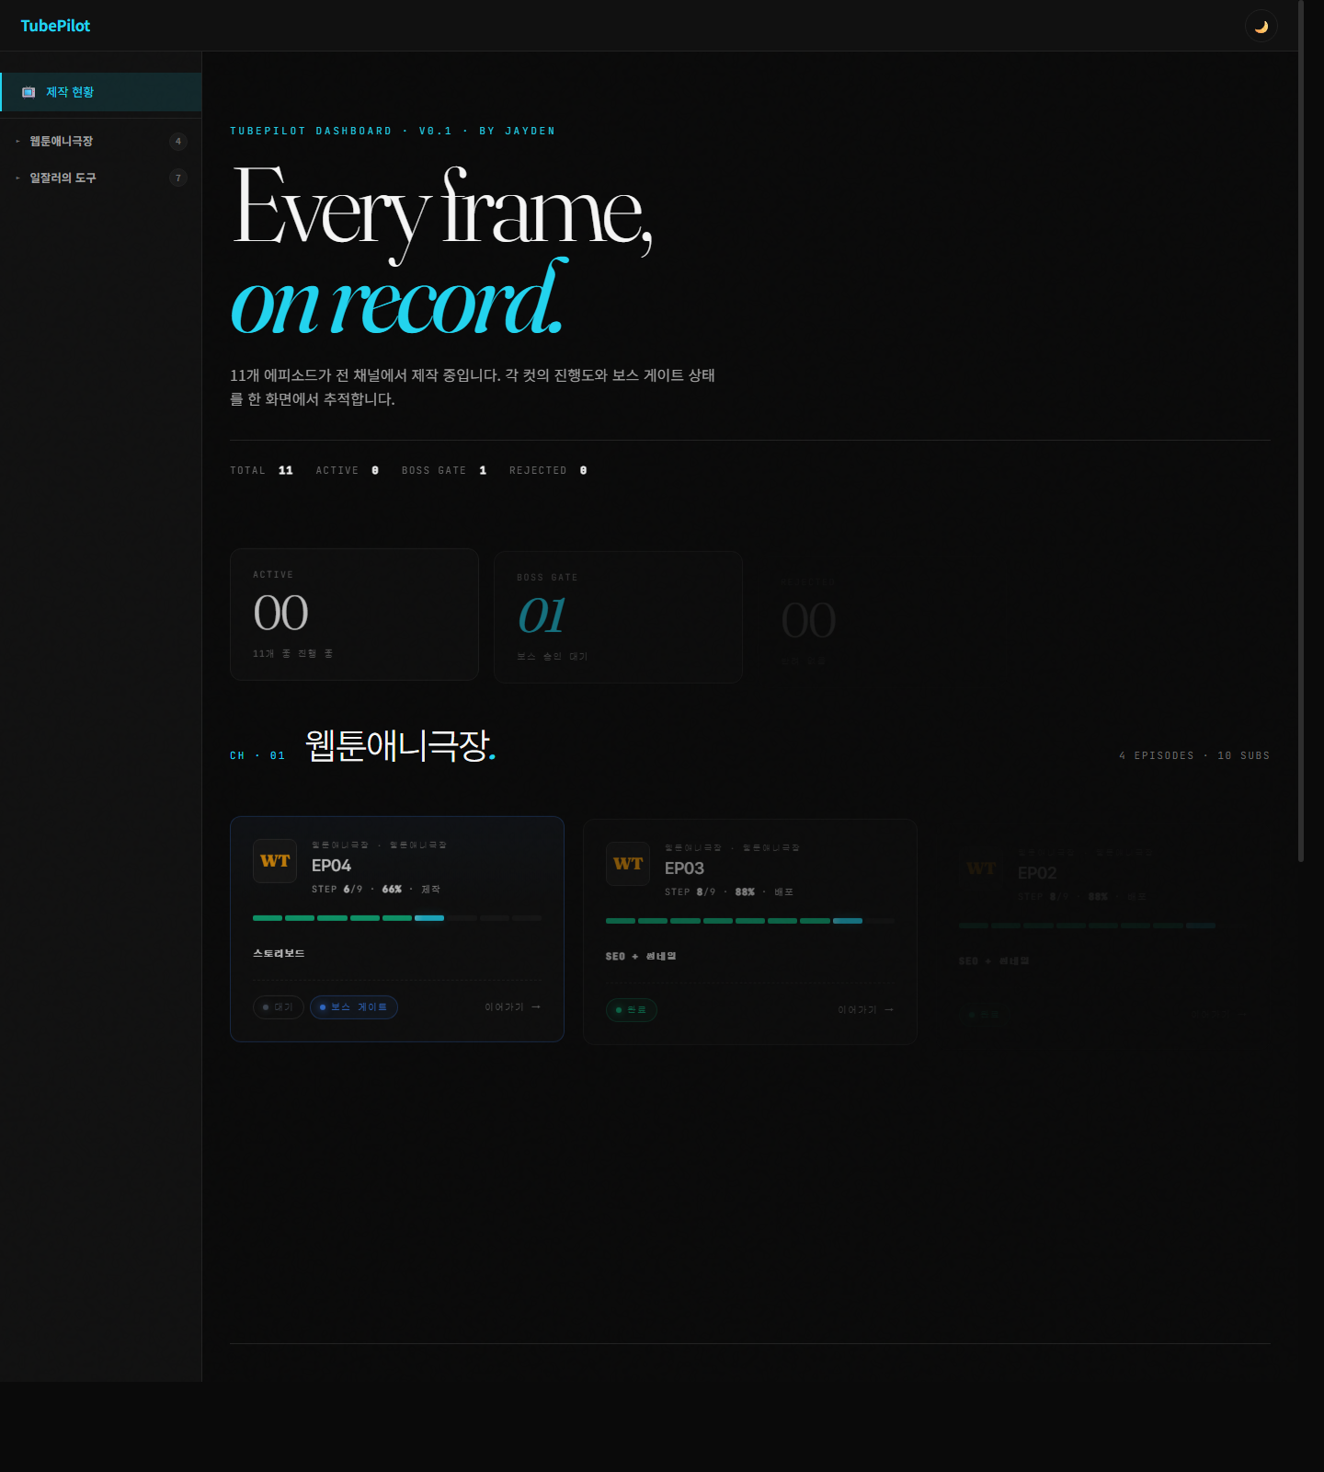This screenshot has height=1472, width=1324.
Task: Click the 7 count badge in the sidebar
Action: [x=178, y=178]
